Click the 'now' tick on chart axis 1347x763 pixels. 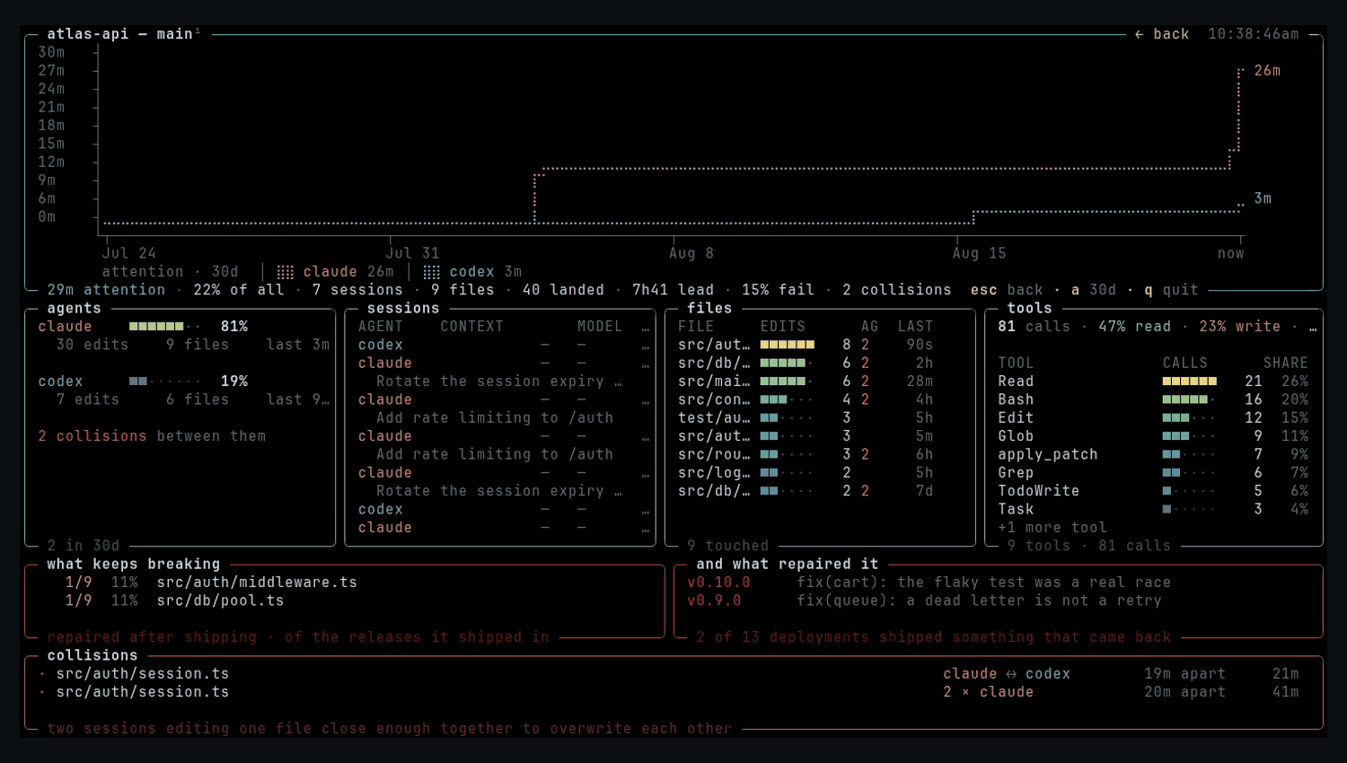point(1231,253)
